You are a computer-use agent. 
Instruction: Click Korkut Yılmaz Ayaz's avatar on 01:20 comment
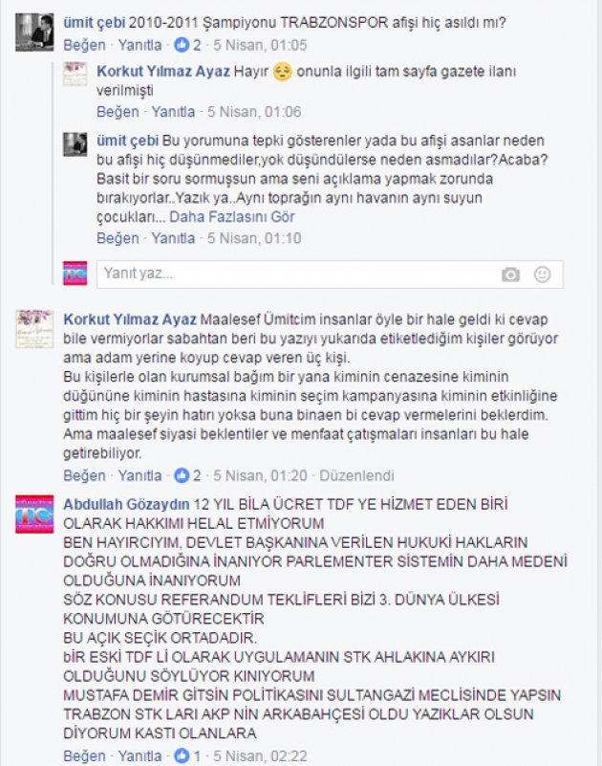34,329
